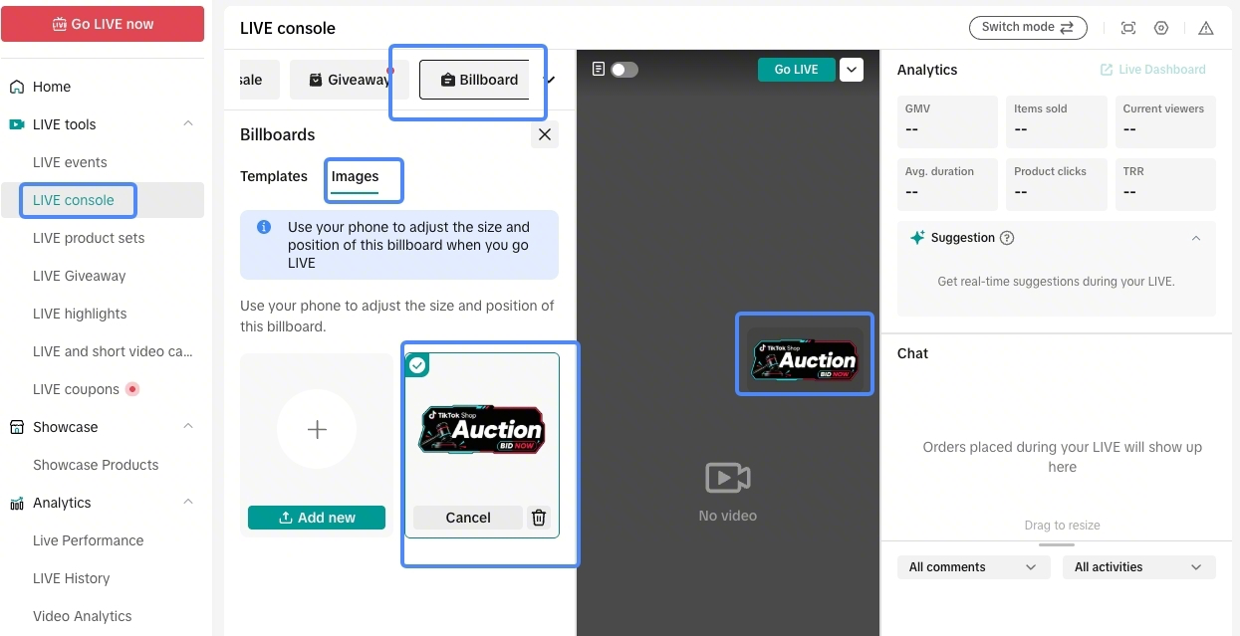This screenshot has width=1240, height=636.
Task: Collapse the LIVE tools sidebar section
Action: click(x=188, y=124)
